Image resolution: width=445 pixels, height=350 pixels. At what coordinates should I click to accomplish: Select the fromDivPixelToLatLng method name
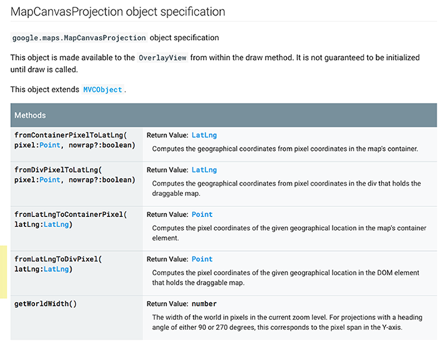pyautogui.click(x=56, y=170)
